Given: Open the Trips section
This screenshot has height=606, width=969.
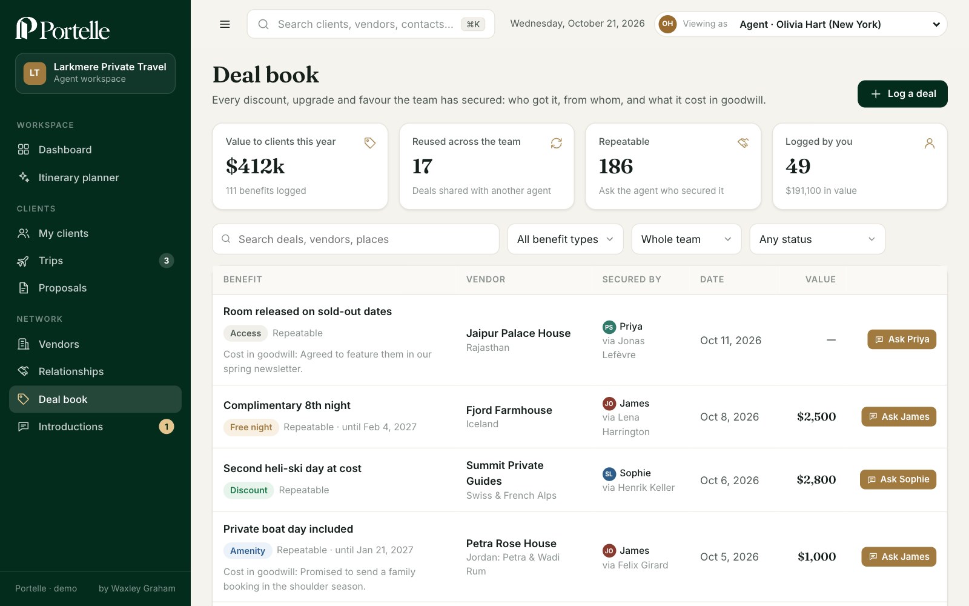Looking at the screenshot, I should tap(95, 261).
